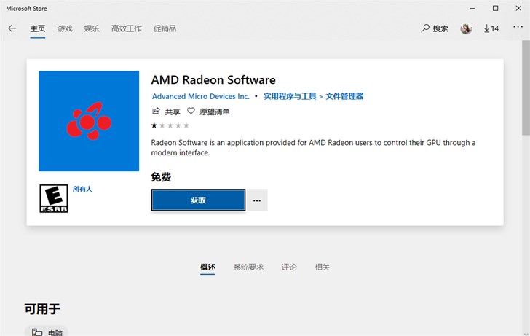Open the search (搜索) icon
Screen dimensions: 530x336
(426, 28)
